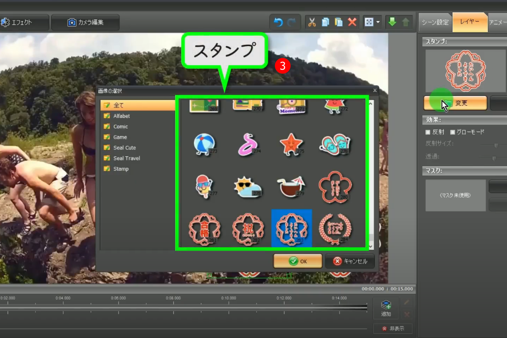507x338 pixels.
Task: Click the copy icon in toolbar
Action: tap(325, 22)
